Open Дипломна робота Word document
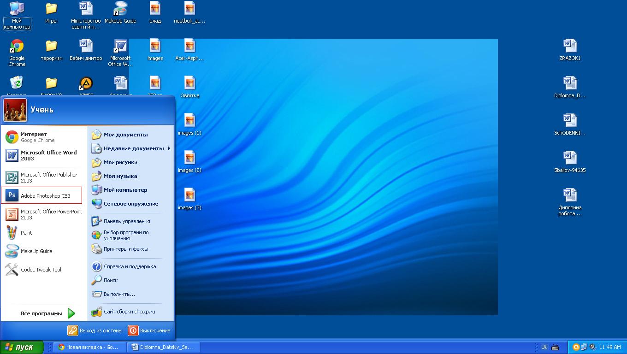 [x=570, y=202]
